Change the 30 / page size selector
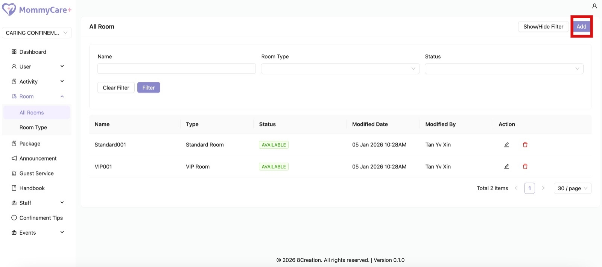 click(x=572, y=188)
